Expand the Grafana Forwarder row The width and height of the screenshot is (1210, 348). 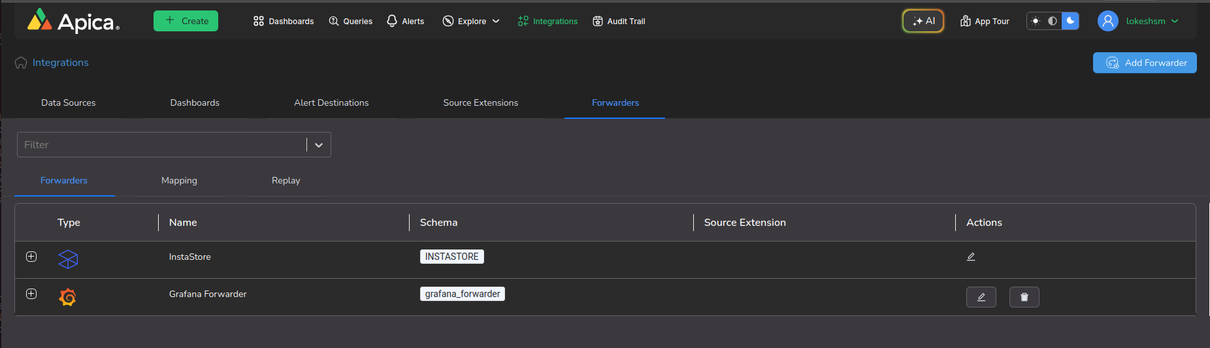point(31,294)
